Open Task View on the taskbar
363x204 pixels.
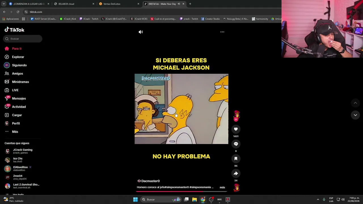point(186,199)
